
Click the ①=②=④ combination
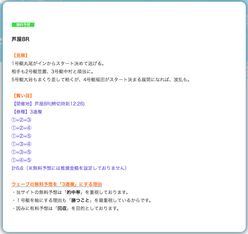(x=21, y=128)
